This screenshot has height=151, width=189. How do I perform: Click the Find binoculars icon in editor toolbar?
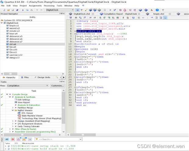(76, 18)
